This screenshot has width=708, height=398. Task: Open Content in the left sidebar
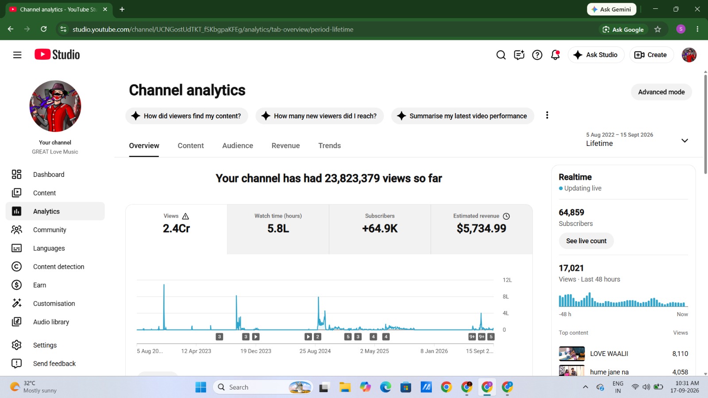pyautogui.click(x=55, y=193)
